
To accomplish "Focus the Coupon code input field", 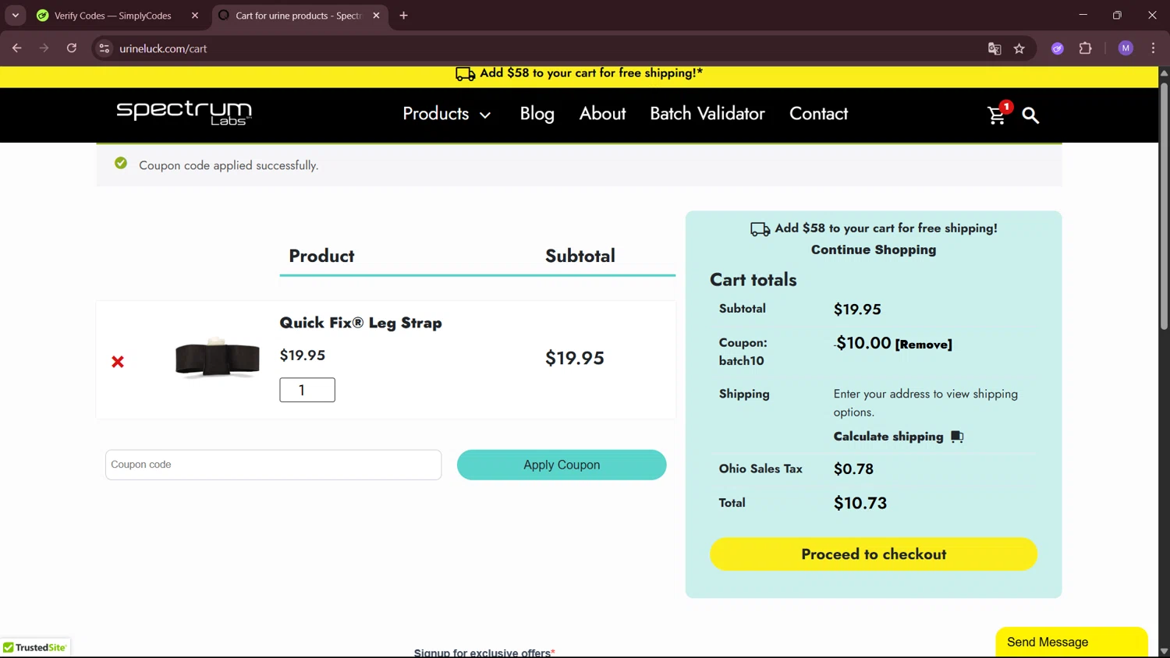I will pyautogui.click(x=273, y=465).
